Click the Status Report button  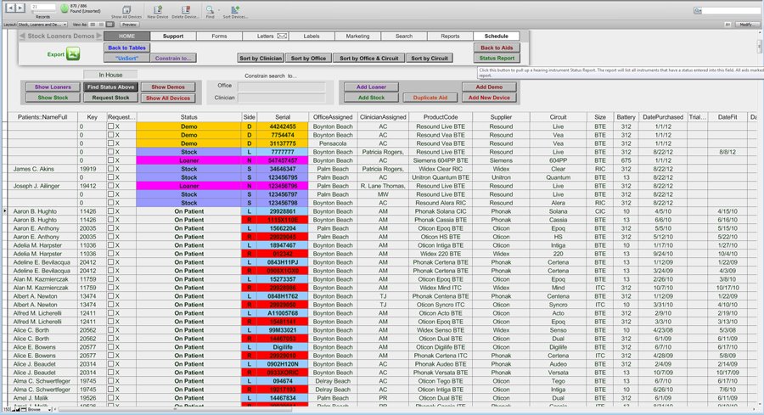tap(497, 58)
